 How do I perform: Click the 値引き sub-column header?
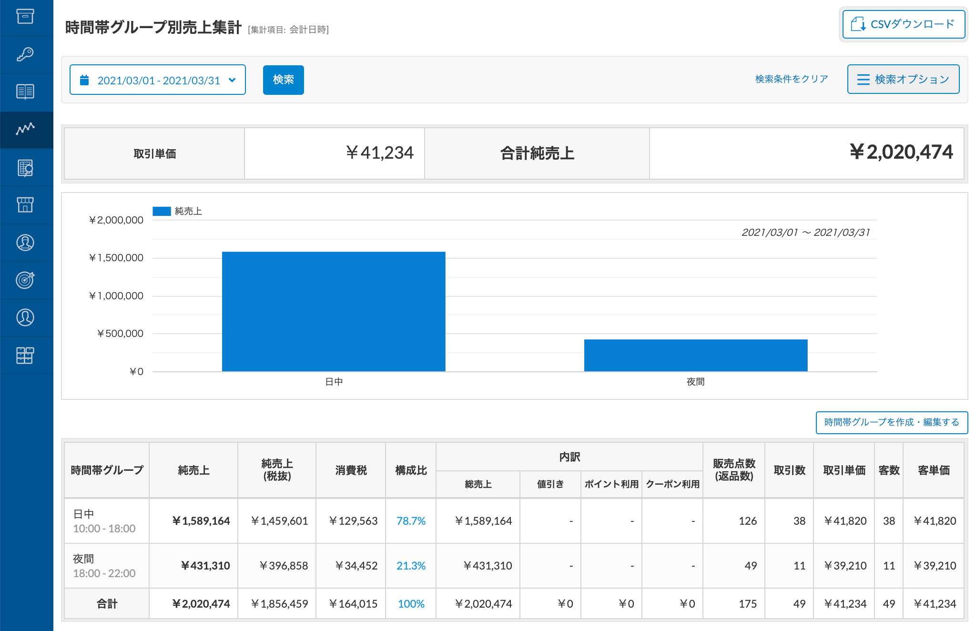[550, 484]
